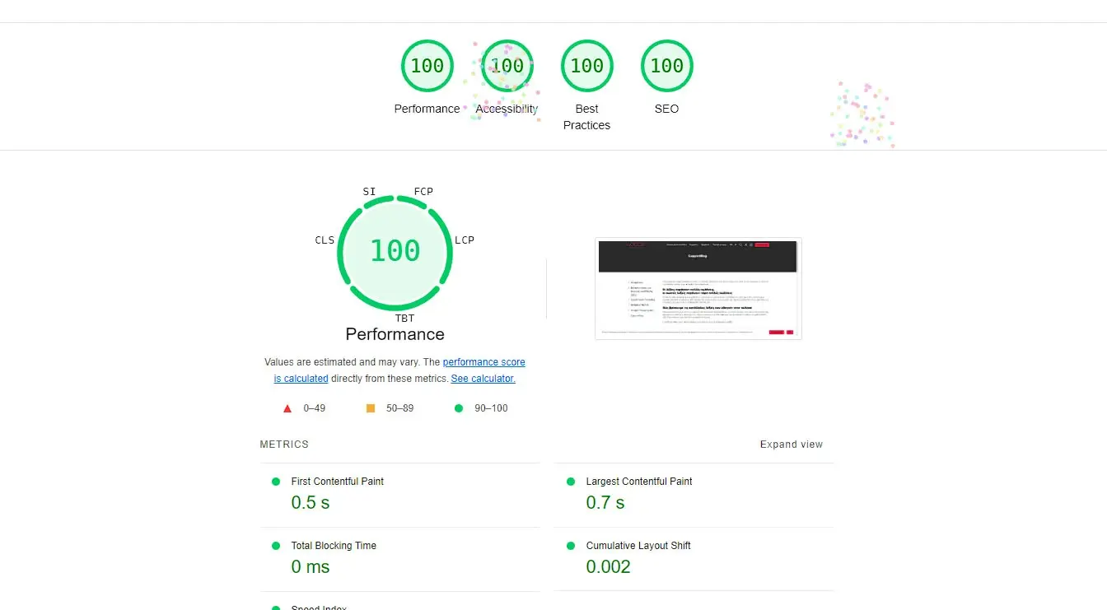Click the green status dot beside Largest Contentful Paint
Image resolution: width=1107 pixels, height=610 pixels.
tap(570, 481)
